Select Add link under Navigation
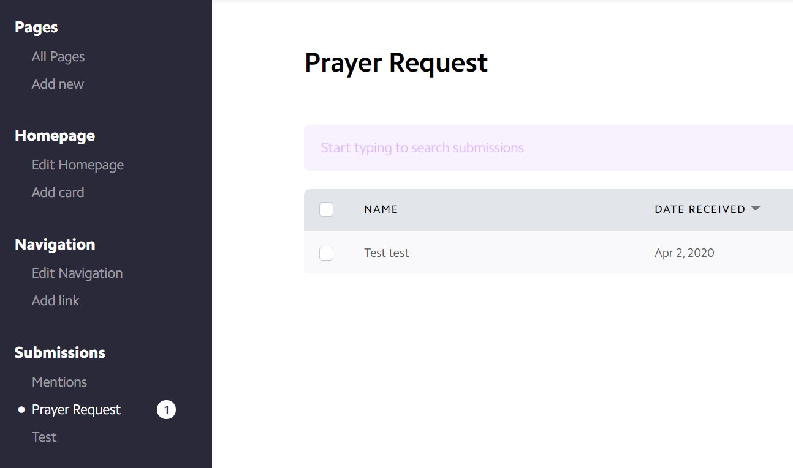 pyautogui.click(x=56, y=301)
